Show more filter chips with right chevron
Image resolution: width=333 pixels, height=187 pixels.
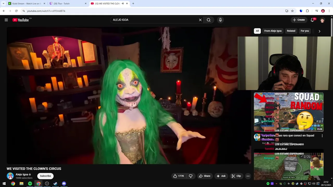pyautogui.click(x=319, y=31)
